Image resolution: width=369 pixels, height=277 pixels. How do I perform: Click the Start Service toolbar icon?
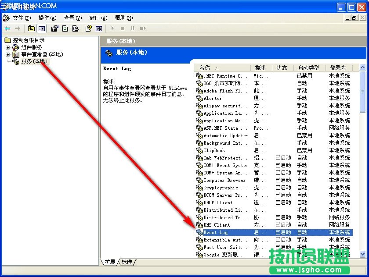coord(113,28)
